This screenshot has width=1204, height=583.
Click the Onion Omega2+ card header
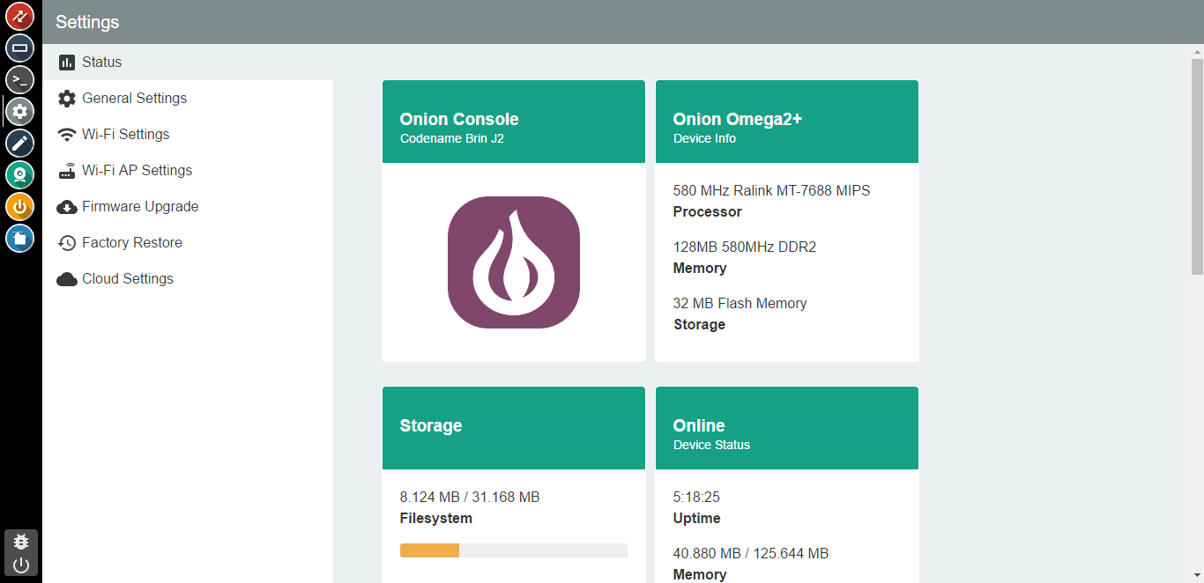[787, 122]
